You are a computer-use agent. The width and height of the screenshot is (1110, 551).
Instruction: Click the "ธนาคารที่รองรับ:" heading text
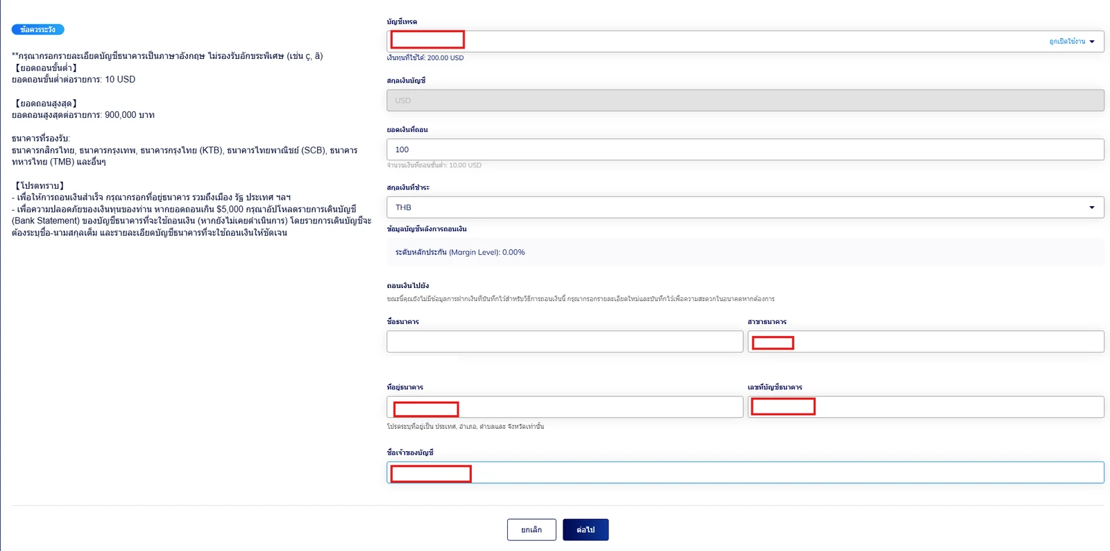[x=41, y=139]
